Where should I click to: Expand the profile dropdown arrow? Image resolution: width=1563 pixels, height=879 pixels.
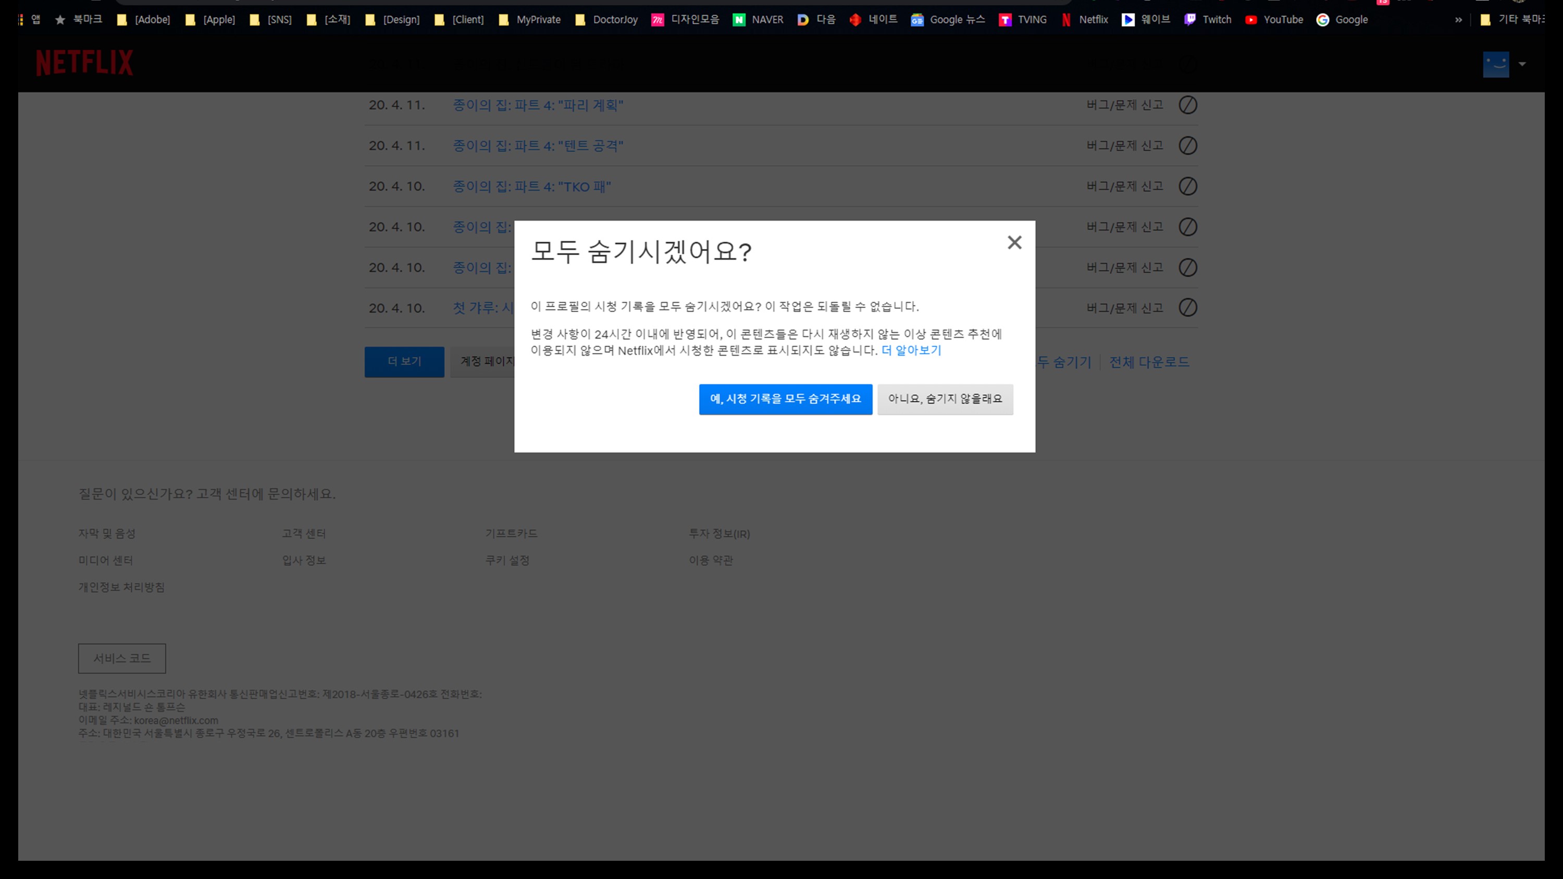[1522, 64]
